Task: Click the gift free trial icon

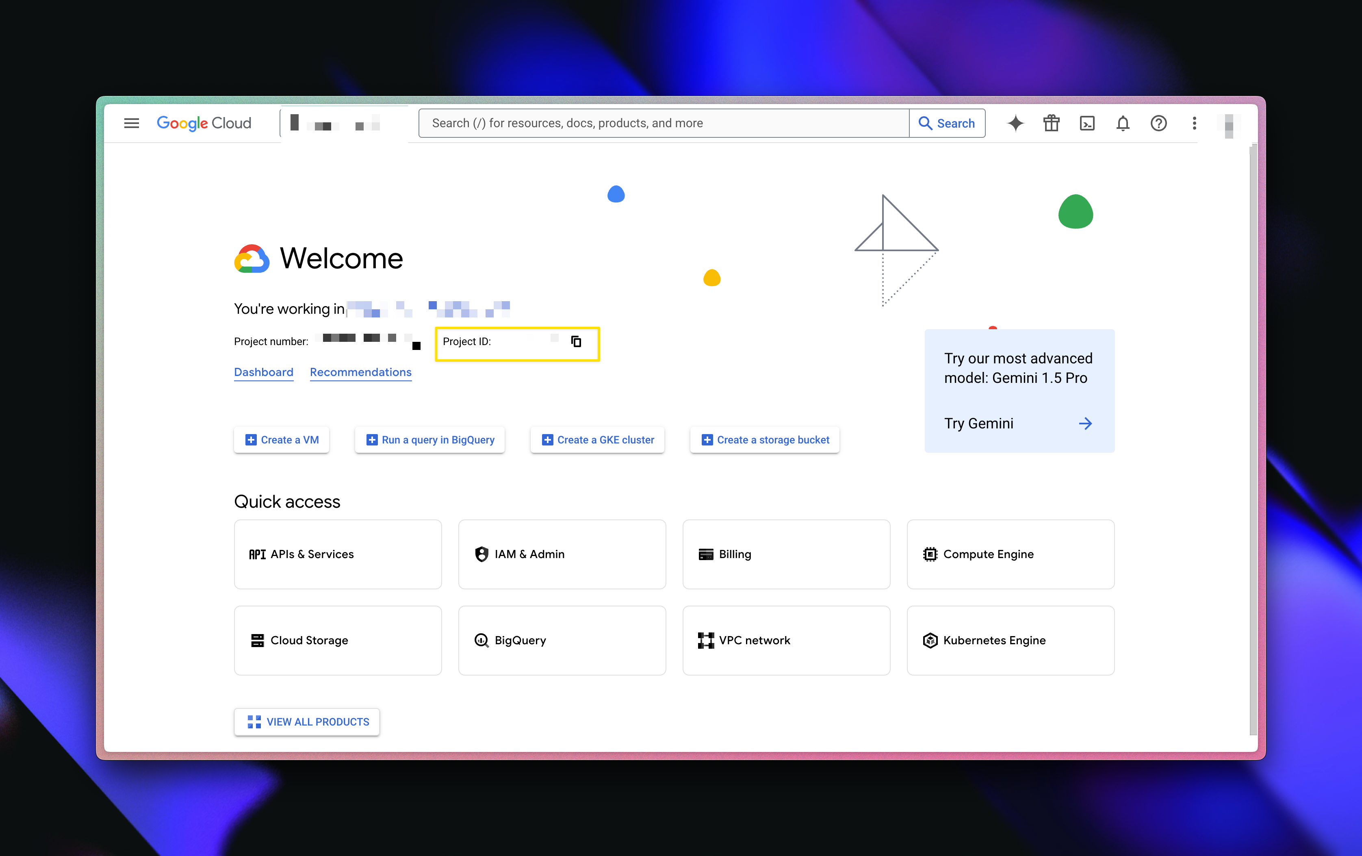Action: point(1051,123)
